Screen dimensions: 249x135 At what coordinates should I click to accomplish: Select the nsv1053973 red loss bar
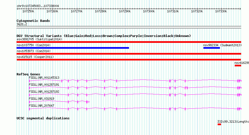[129, 54]
